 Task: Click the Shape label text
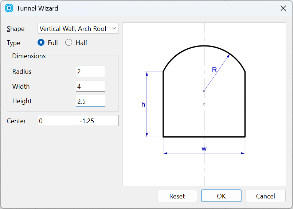[x=16, y=28]
